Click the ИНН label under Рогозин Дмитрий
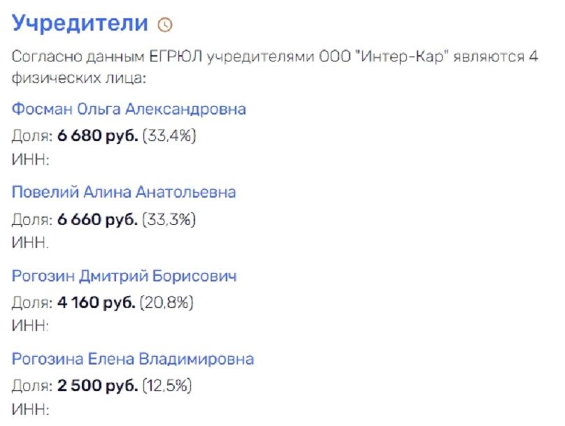 (x=30, y=325)
